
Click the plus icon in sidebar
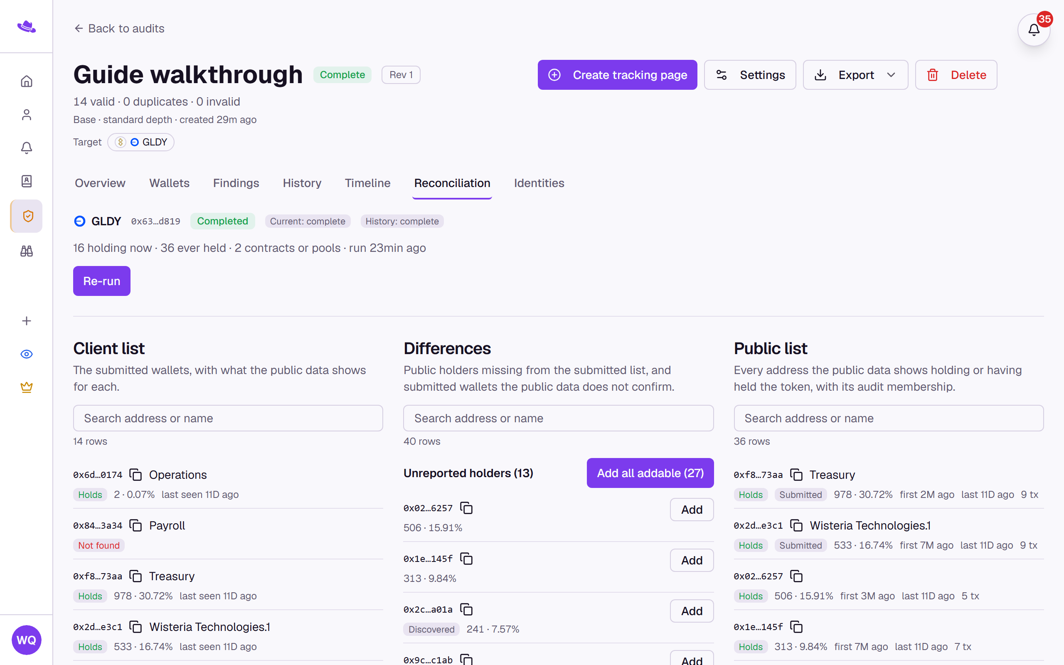pos(26,321)
